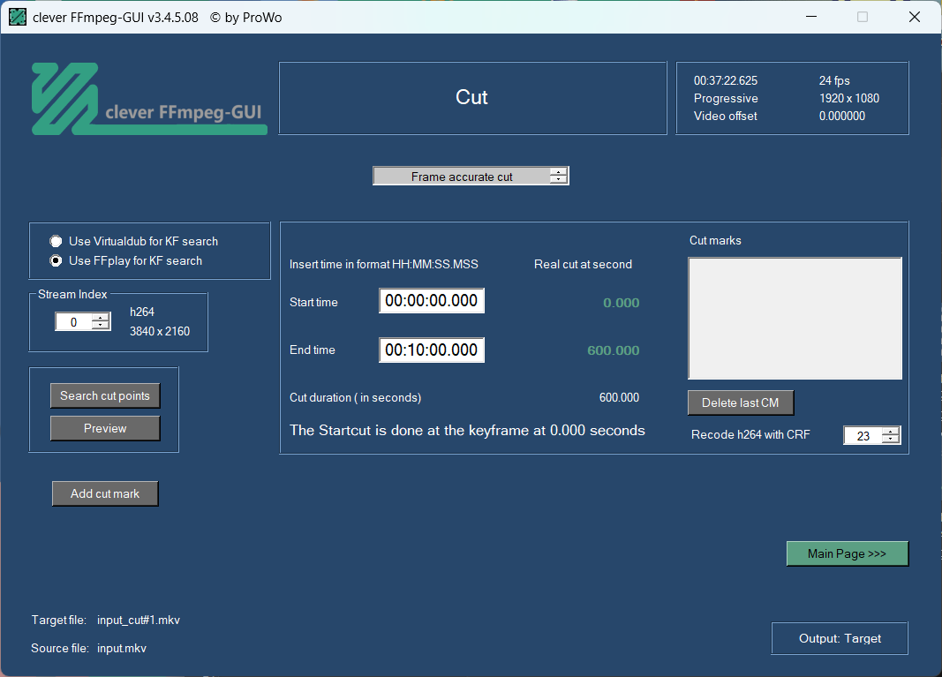Click Add cut mark button
The image size is (942, 677).
[105, 493]
